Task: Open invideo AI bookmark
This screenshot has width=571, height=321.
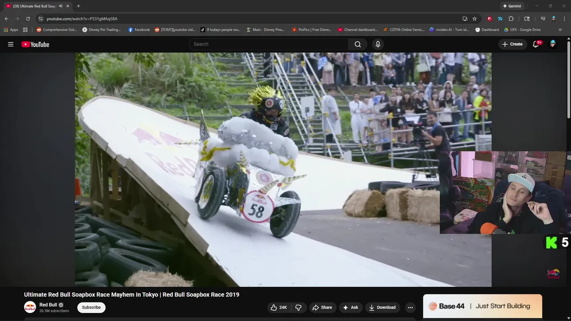Action: click(449, 30)
